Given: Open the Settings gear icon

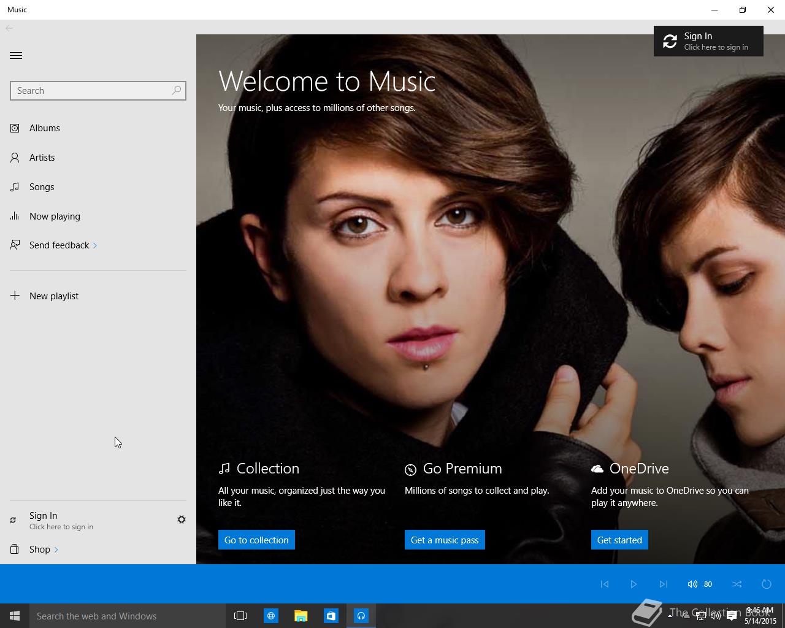Looking at the screenshot, I should pyautogui.click(x=182, y=519).
